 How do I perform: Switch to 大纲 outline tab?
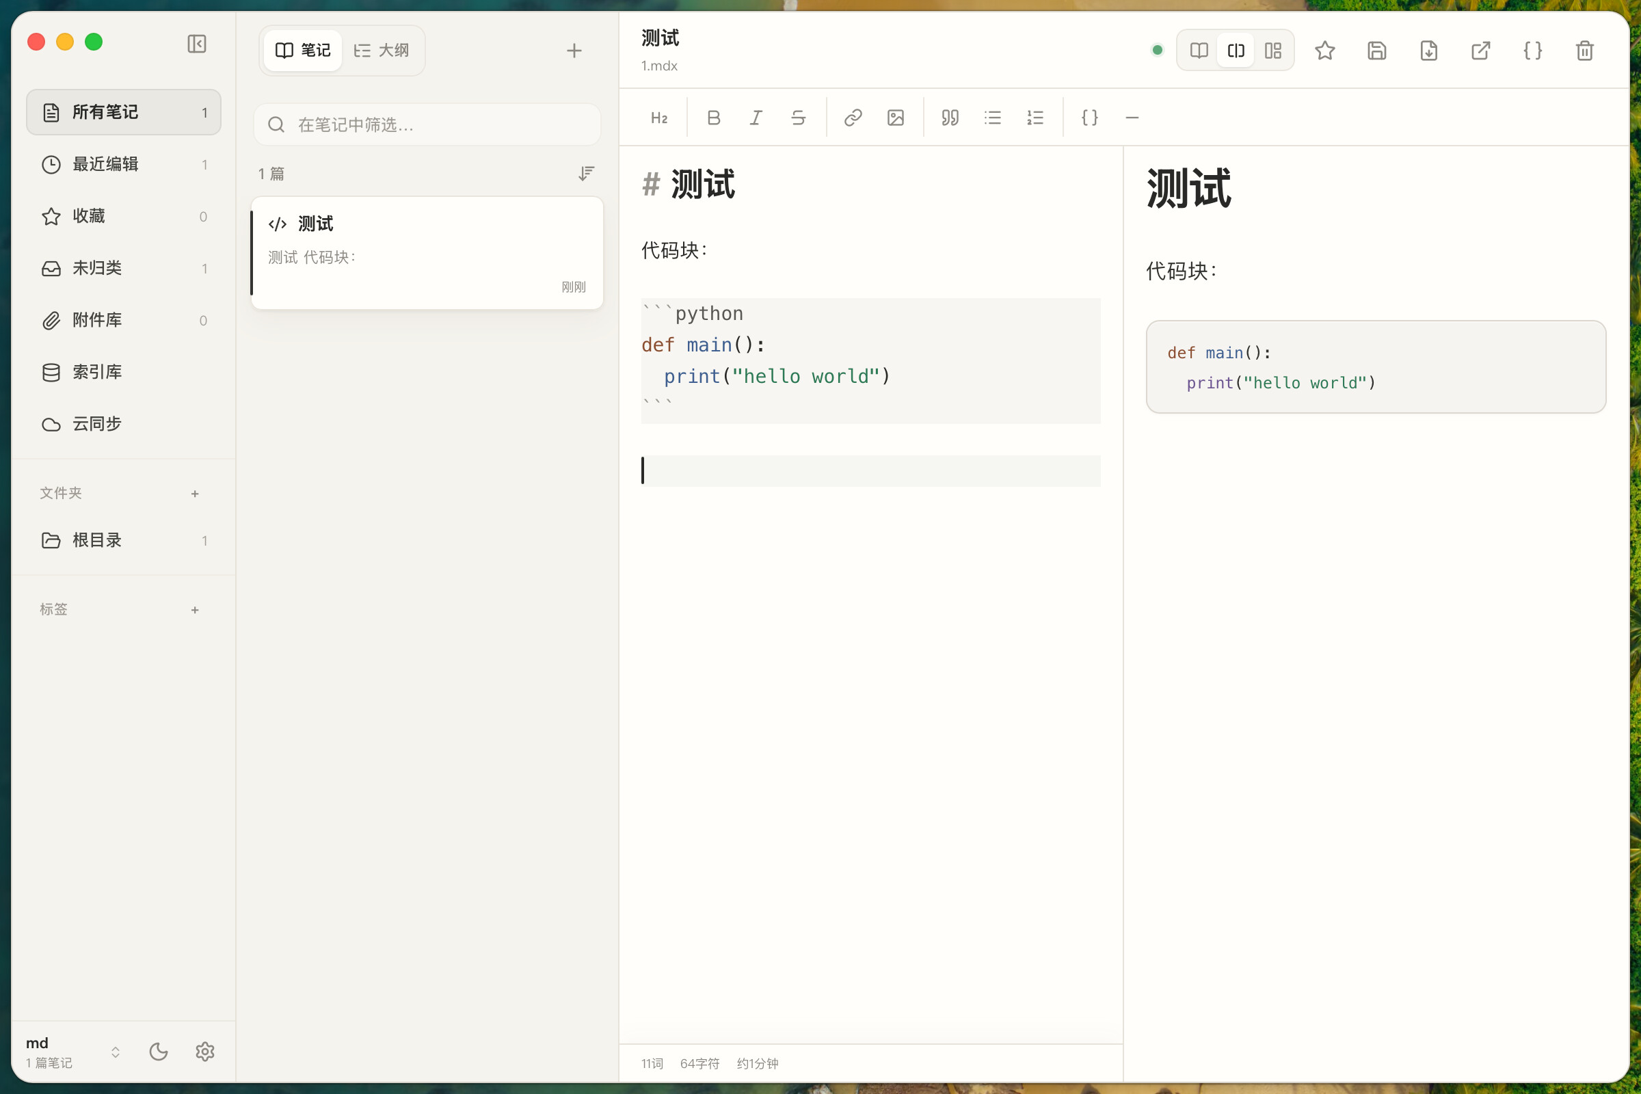click(381, 51)
